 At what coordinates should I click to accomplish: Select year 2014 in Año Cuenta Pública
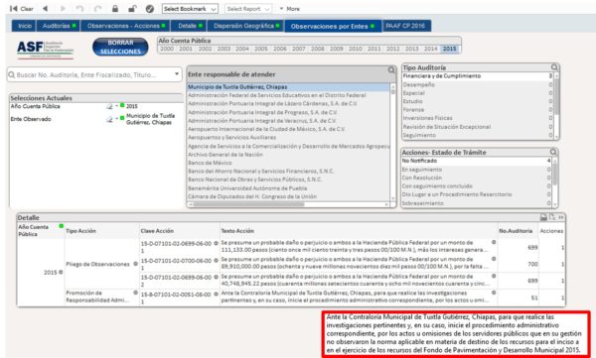coord(431,49)
